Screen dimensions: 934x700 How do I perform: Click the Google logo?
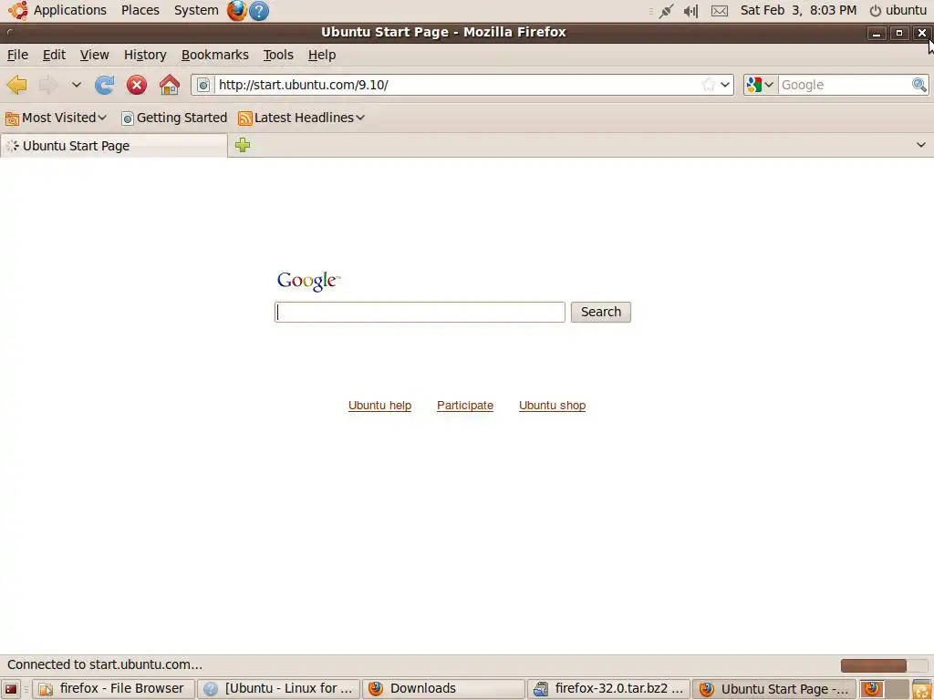308,281
